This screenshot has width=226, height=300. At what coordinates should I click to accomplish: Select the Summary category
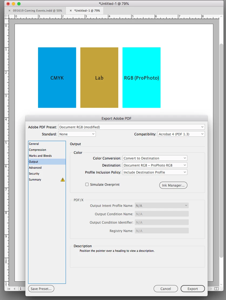[x=47, y=180]
